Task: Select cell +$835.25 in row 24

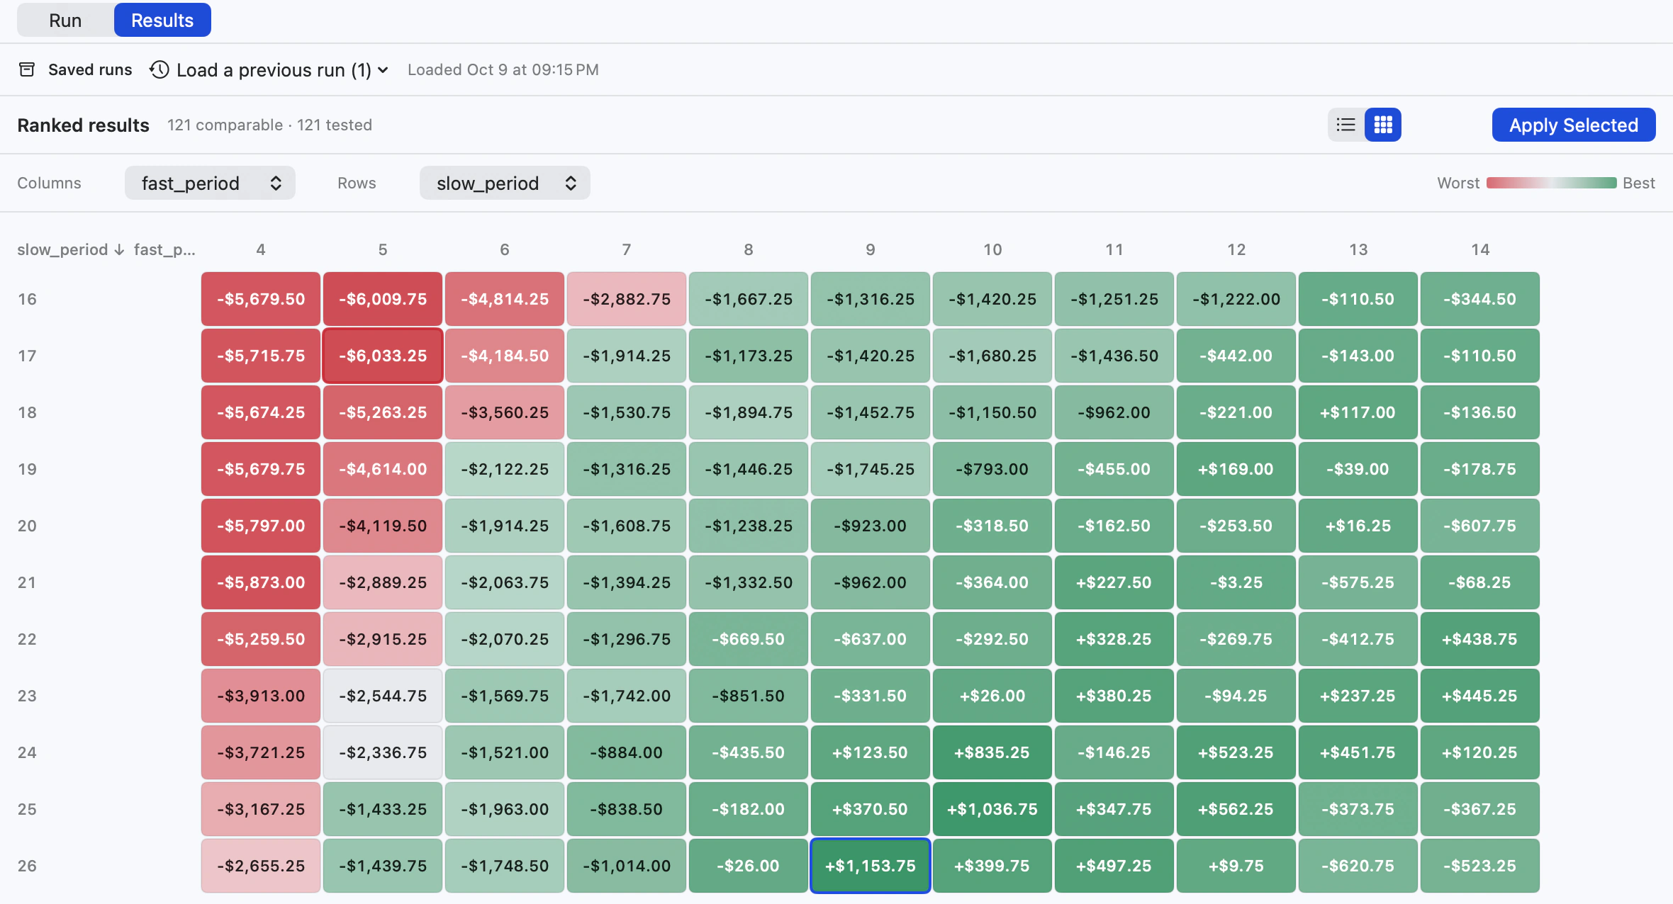Action: point(992,752)
